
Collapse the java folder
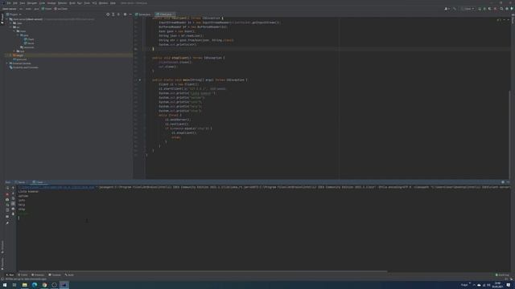18,35
